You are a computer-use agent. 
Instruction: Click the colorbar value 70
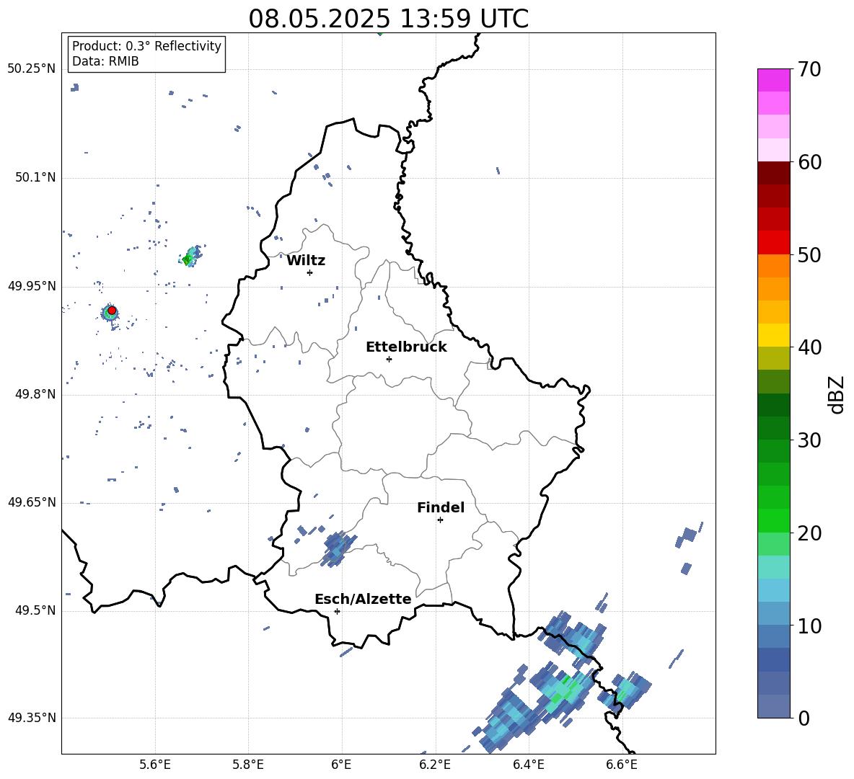point(809,70)
